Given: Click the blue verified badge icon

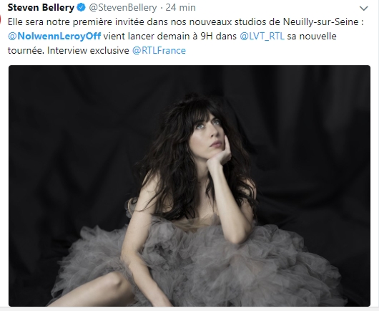Looking at the screenshot, I should 82,7.
